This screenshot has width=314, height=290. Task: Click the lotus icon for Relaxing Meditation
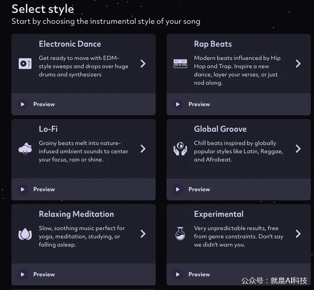tap(25, 234)
